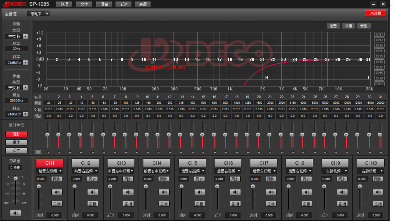
Task: Open CH10 右超低频 output dropdown
Action: coord(371,171)
